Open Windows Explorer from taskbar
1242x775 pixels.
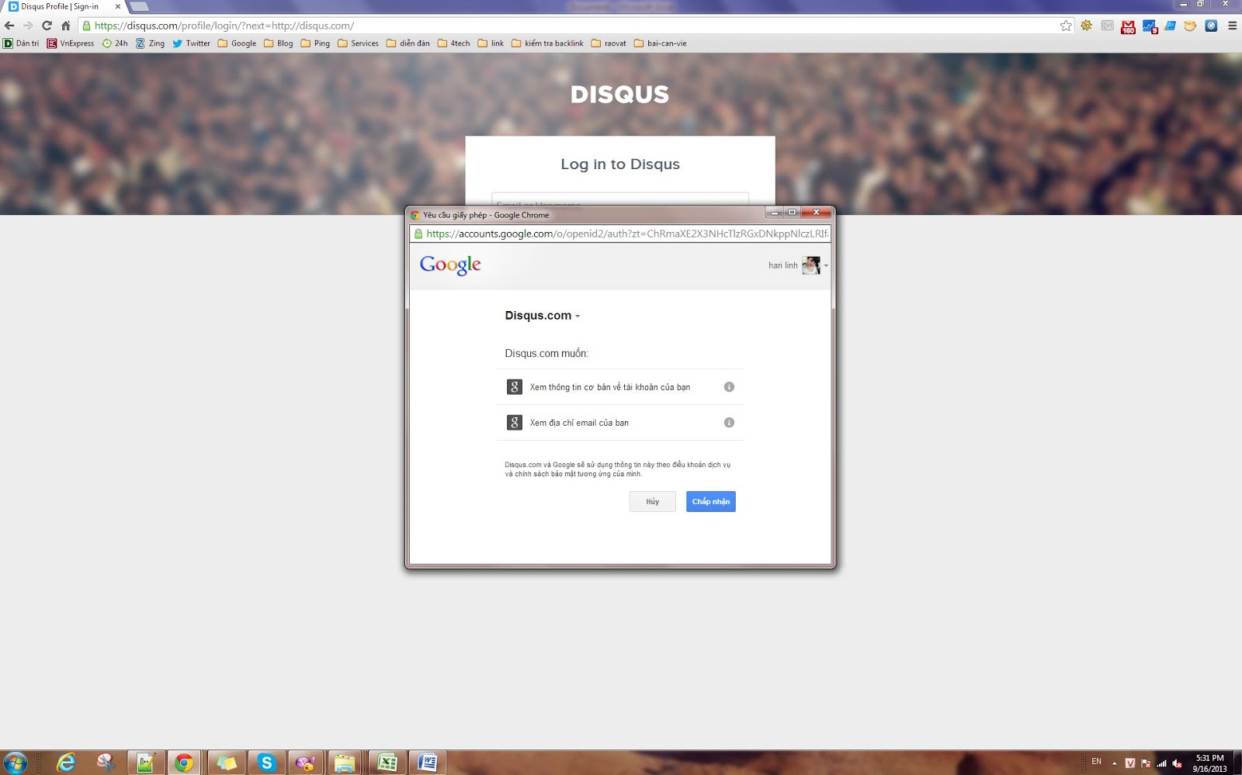pyautogui.click(x=345, y=763)
